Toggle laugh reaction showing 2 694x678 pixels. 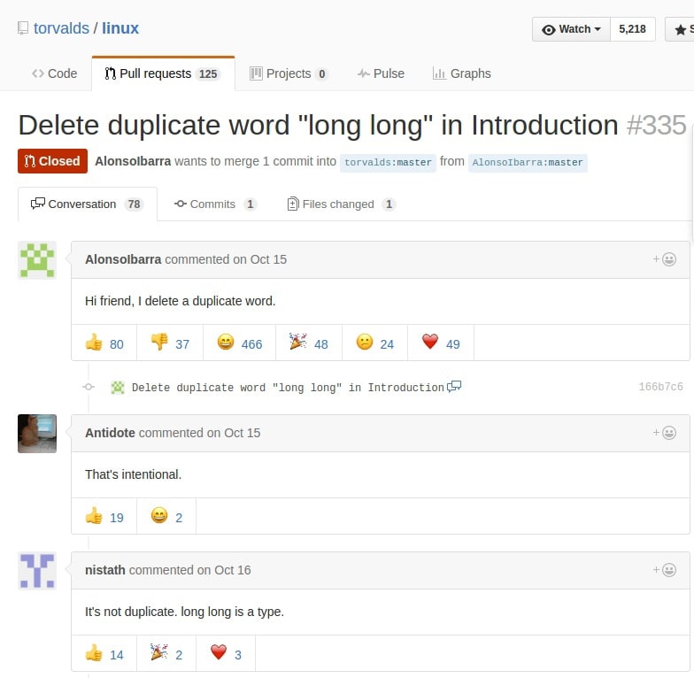166,517
